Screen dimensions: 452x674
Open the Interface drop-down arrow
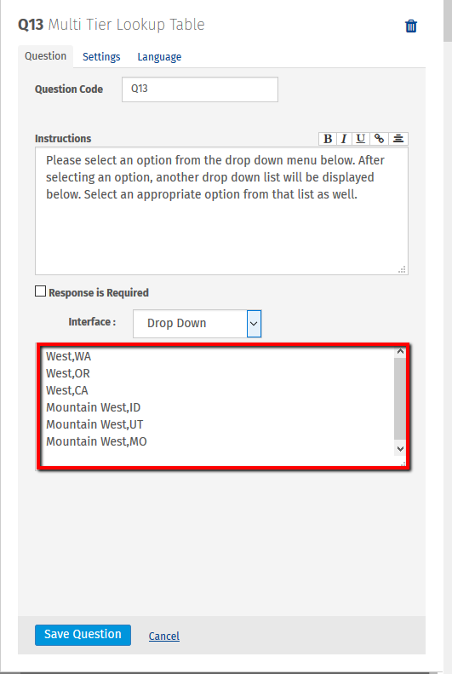[254, 324]
